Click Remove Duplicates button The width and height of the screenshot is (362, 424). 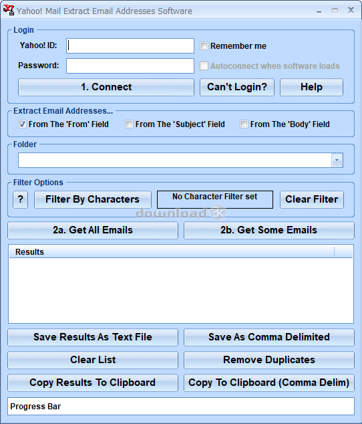coord(268,360)
